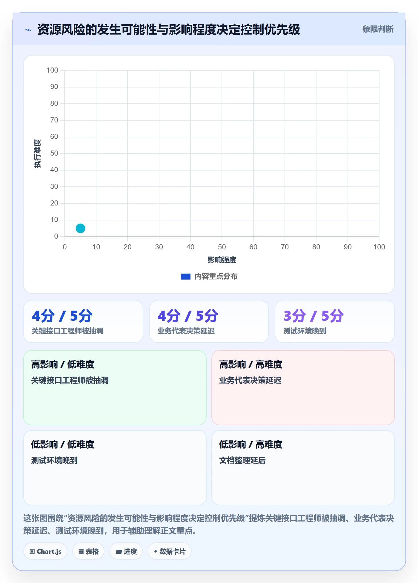The width and height of the screenshot is (418, 583).
Task: Click the grid icon in the 表格 chip
Action: (x=81, y=552)
